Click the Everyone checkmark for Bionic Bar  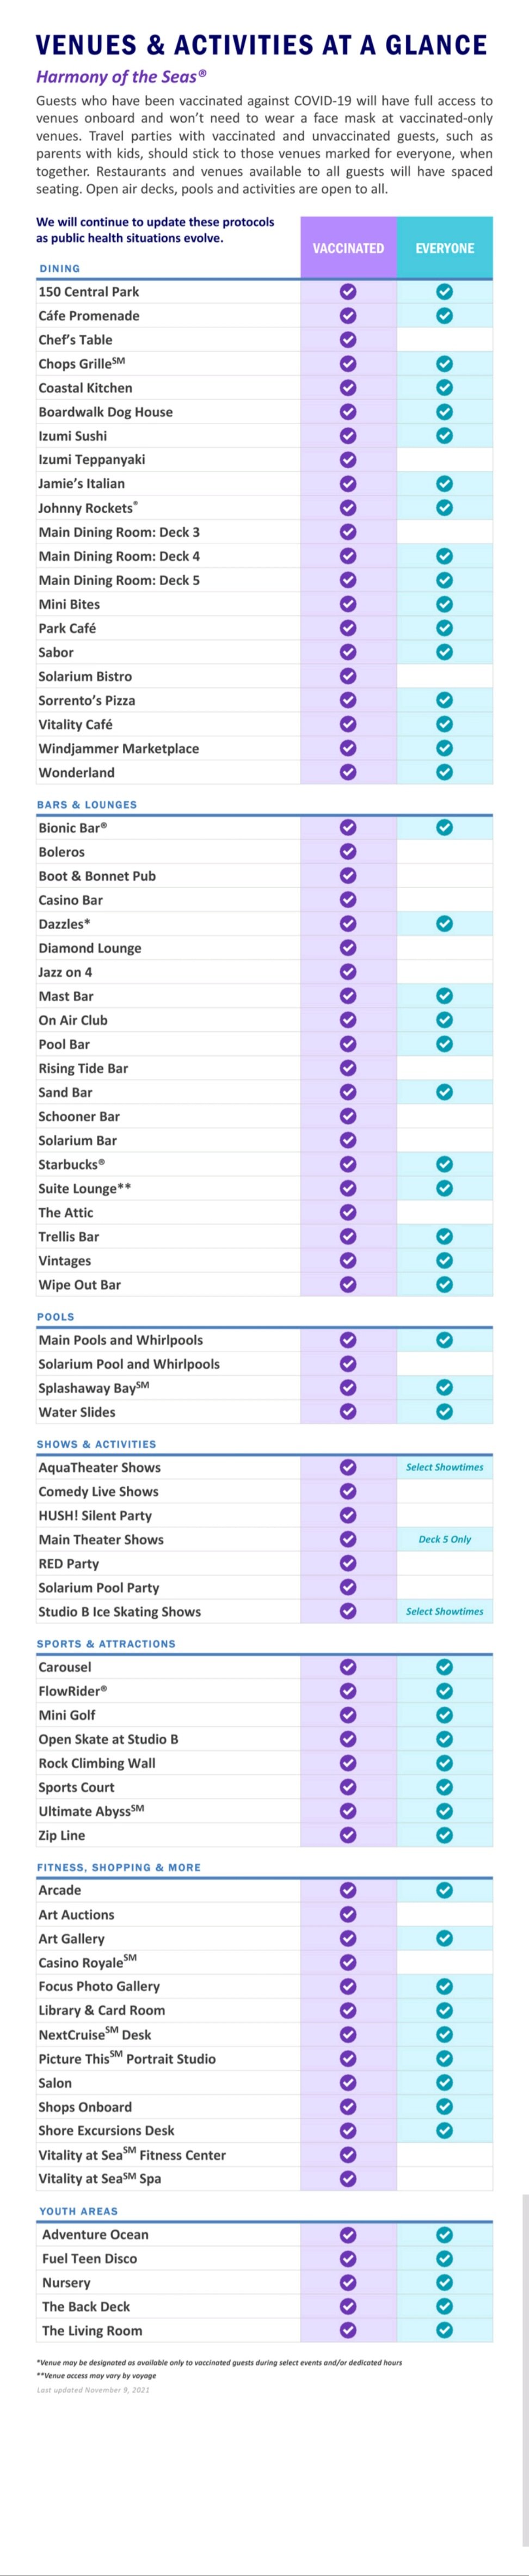(445, 827)
